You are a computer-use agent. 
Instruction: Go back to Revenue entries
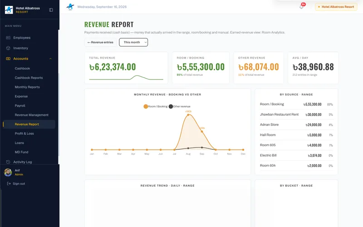coord(100,42)
